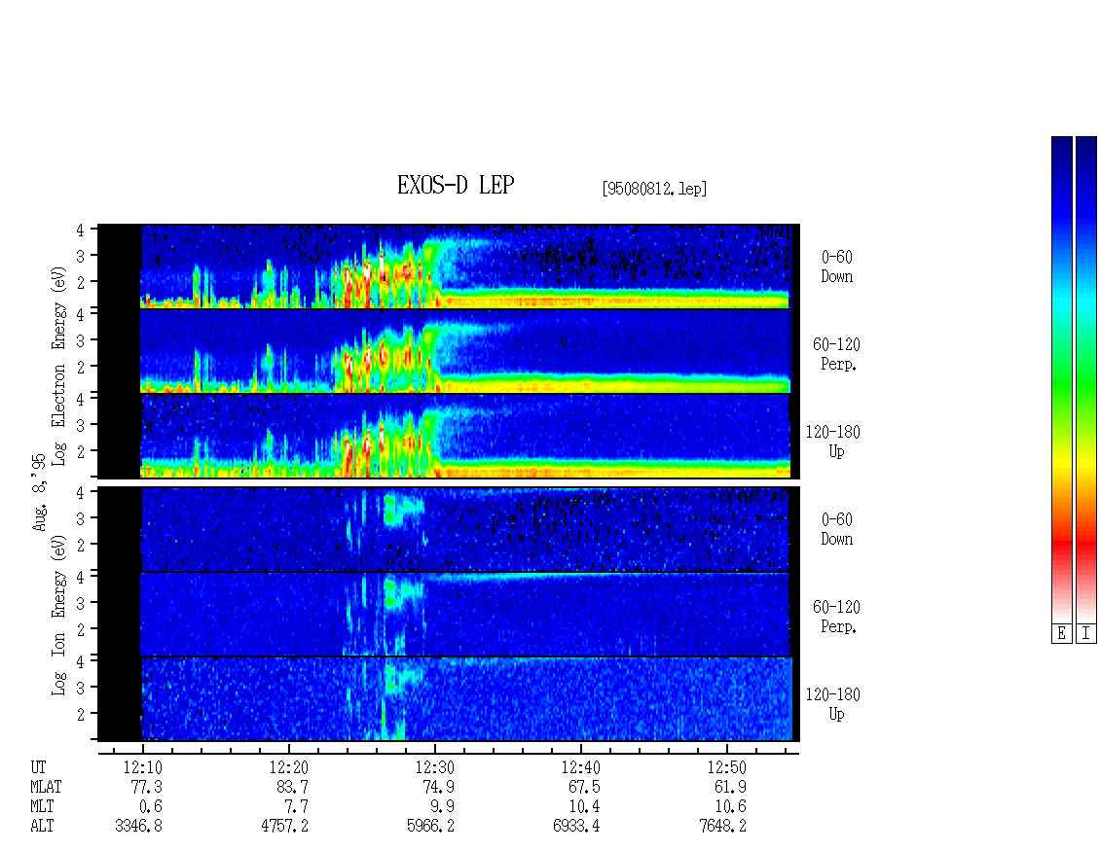The image size is (1100, 851).
Task: Click the ALT value 7648.2
Action: click(x=722, y=826)
